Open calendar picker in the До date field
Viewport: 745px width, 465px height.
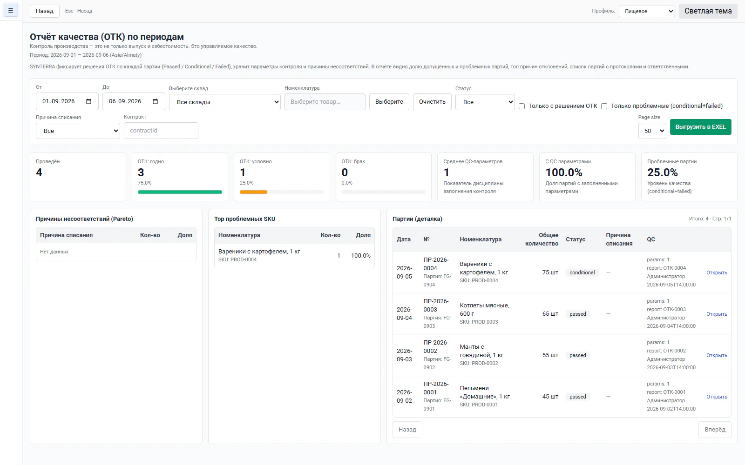155,101
